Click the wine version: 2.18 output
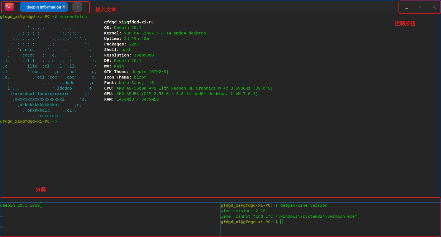The image size is (441, 237). point(243,211)
